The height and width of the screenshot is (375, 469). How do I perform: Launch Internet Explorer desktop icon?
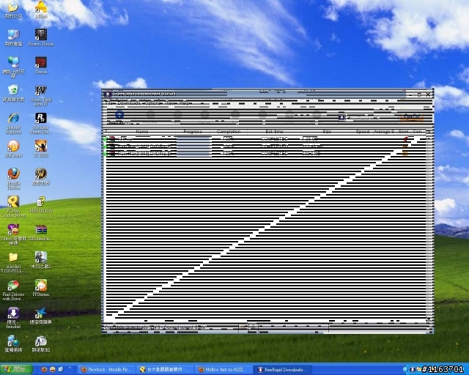pos(13,123)
